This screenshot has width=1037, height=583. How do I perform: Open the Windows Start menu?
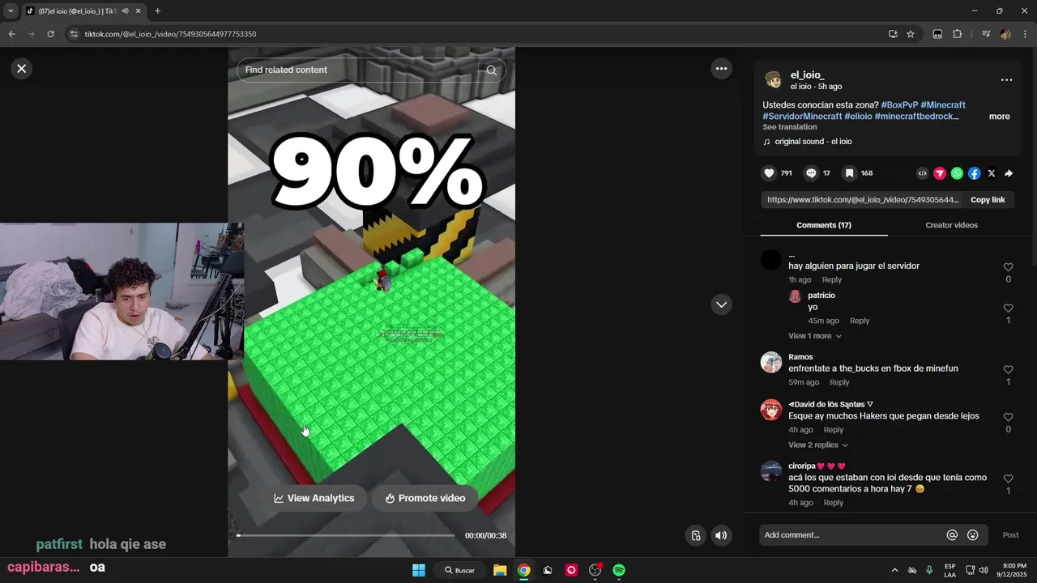pos(419,570)
